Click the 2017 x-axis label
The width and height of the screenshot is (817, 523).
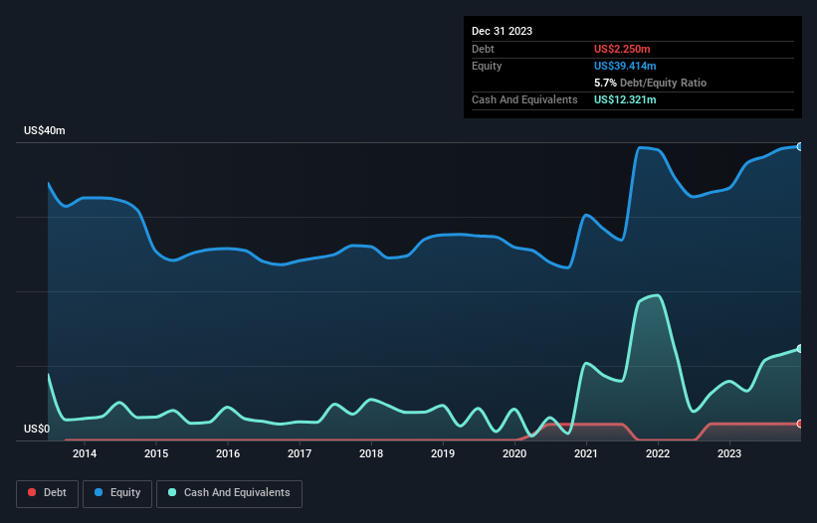[x=300, y=453]
